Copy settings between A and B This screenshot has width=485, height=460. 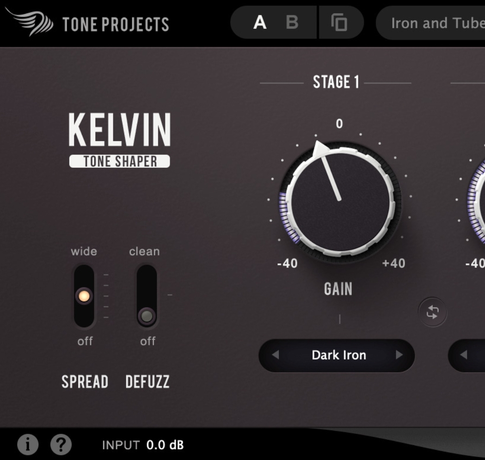[x=339, y=23]
